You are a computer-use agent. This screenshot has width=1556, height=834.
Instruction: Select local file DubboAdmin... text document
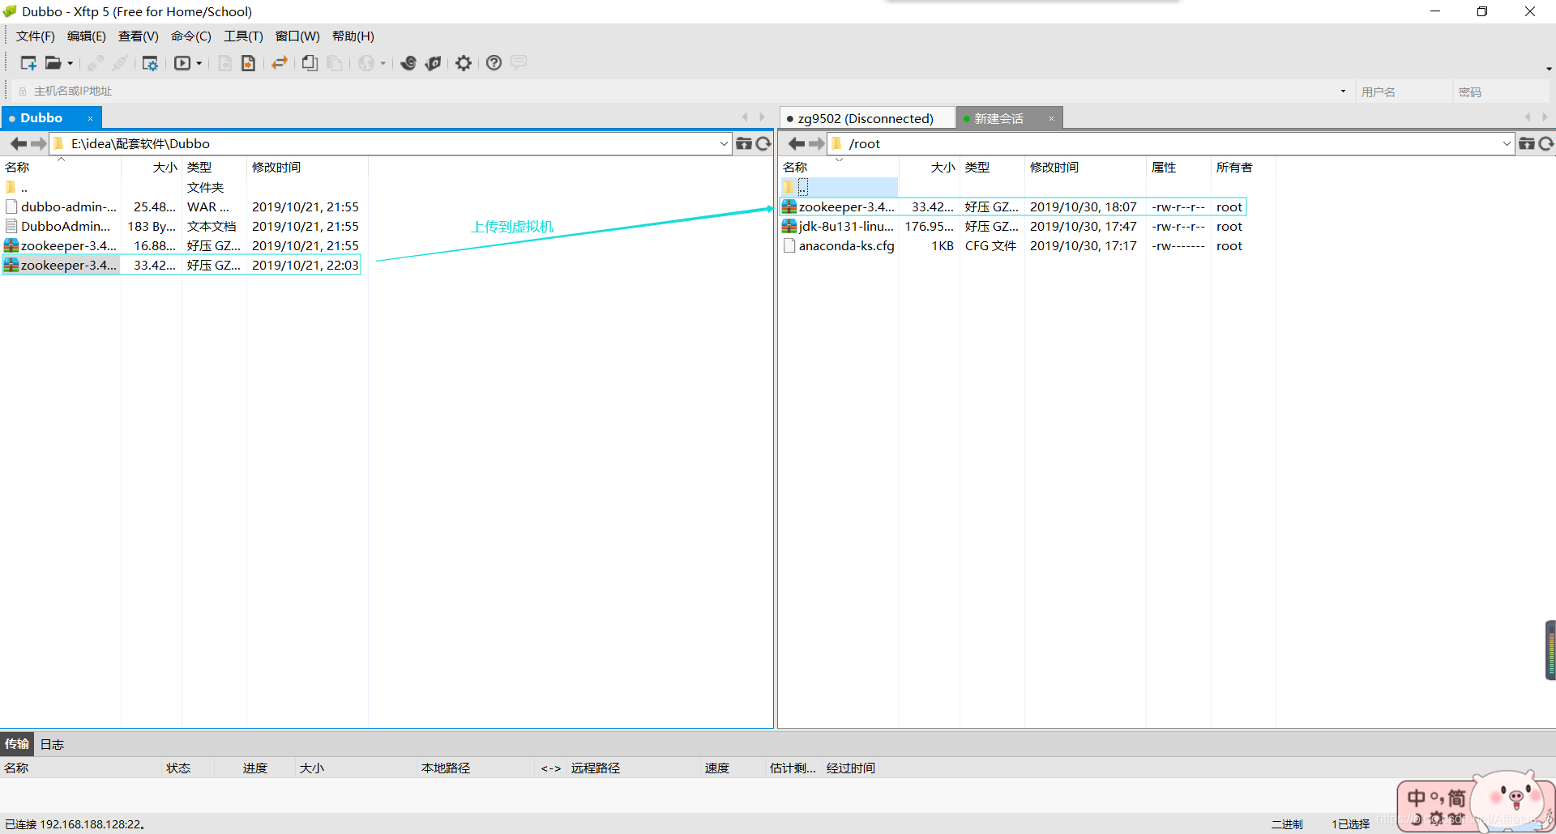(x=182, y=227)
